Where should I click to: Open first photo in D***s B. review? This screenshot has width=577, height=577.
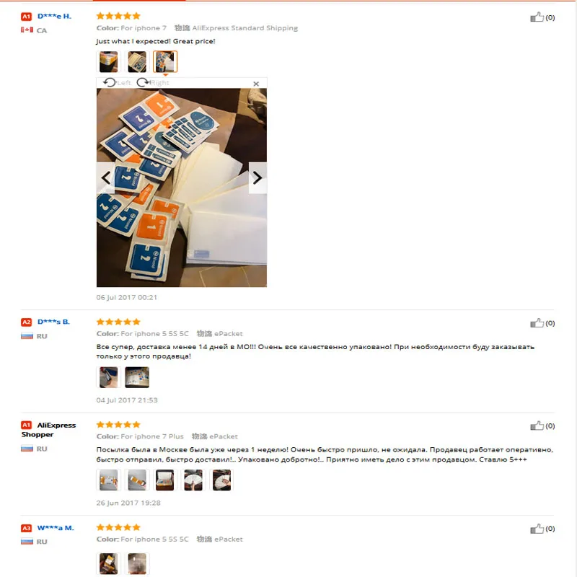tap(109, 377)
